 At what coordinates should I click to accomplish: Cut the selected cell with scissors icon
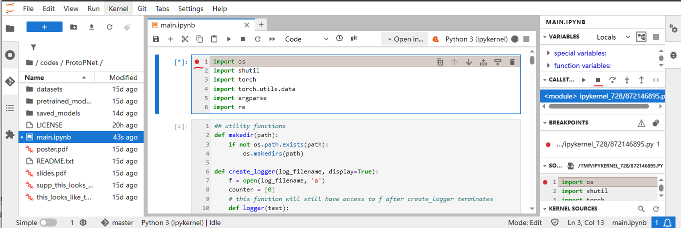185,39
